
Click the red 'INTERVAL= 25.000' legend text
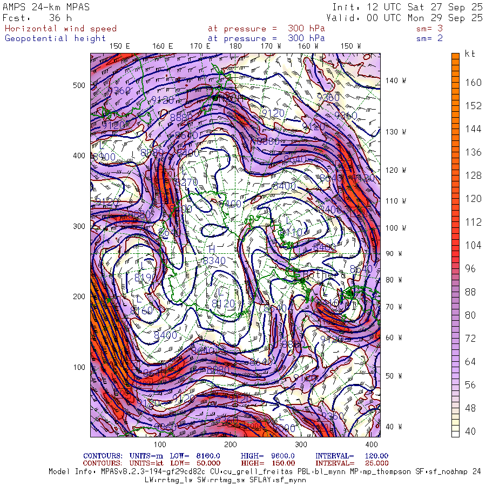tap(352, 463)
